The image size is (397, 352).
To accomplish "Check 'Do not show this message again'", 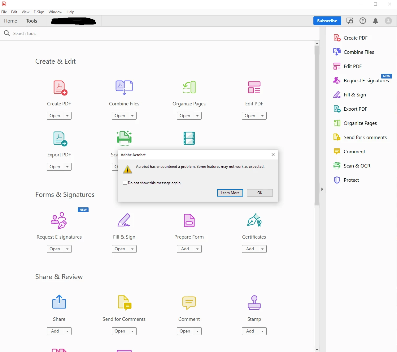I will [125, 183].
